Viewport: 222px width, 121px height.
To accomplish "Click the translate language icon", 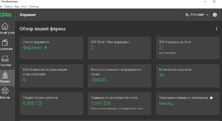I will pyautogui.click(x=187, y=15).
